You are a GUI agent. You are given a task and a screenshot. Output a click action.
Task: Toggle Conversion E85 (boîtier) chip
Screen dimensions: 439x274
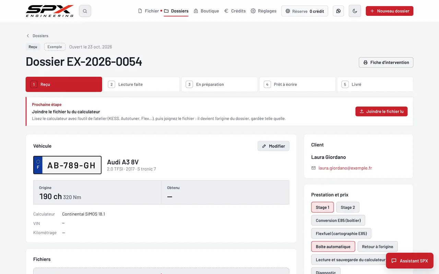coord(338,220)
